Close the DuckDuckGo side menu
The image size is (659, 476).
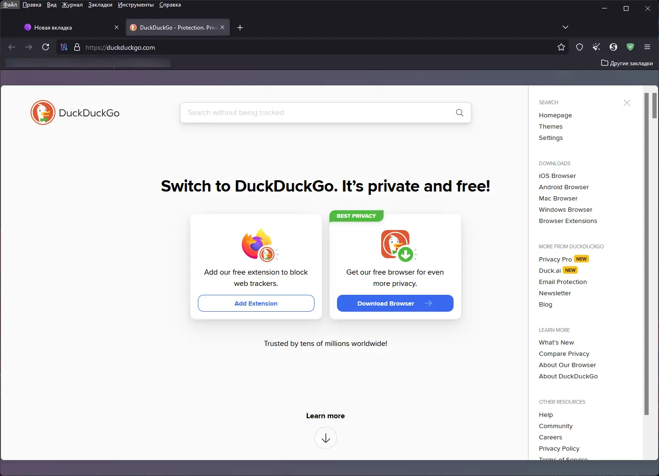[x=627, y=103]
